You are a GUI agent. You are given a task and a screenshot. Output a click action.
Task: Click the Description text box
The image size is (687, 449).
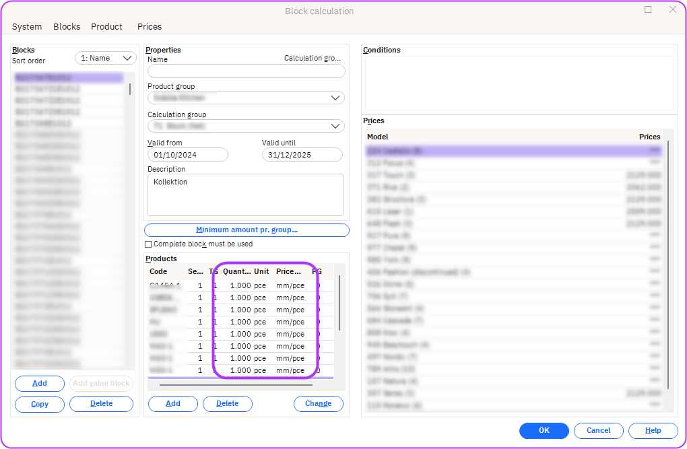pyautogui.click(x=245, y=195)
